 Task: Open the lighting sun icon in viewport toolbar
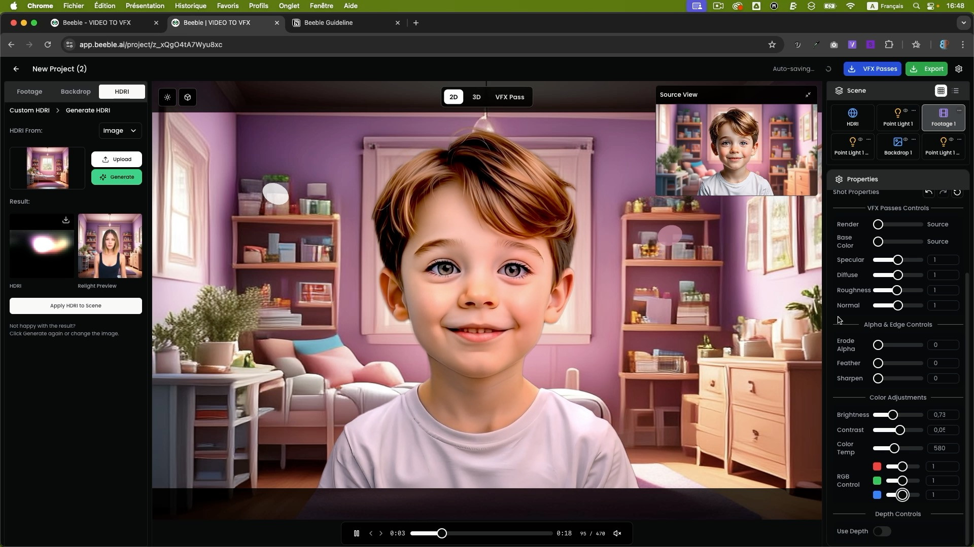tap(167, 97)
